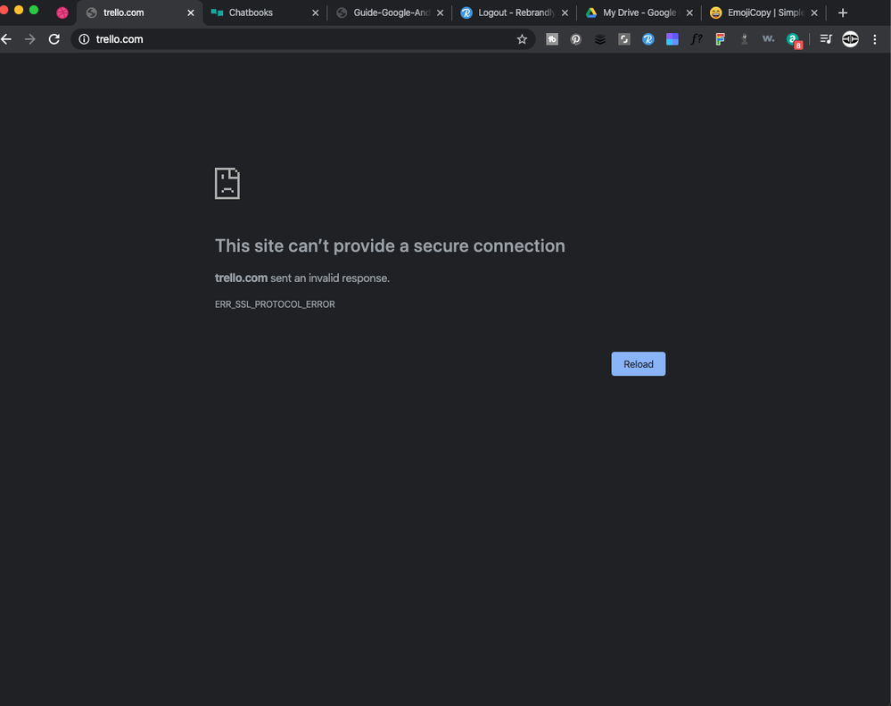Bookmark this page with the star

point(522,39)
